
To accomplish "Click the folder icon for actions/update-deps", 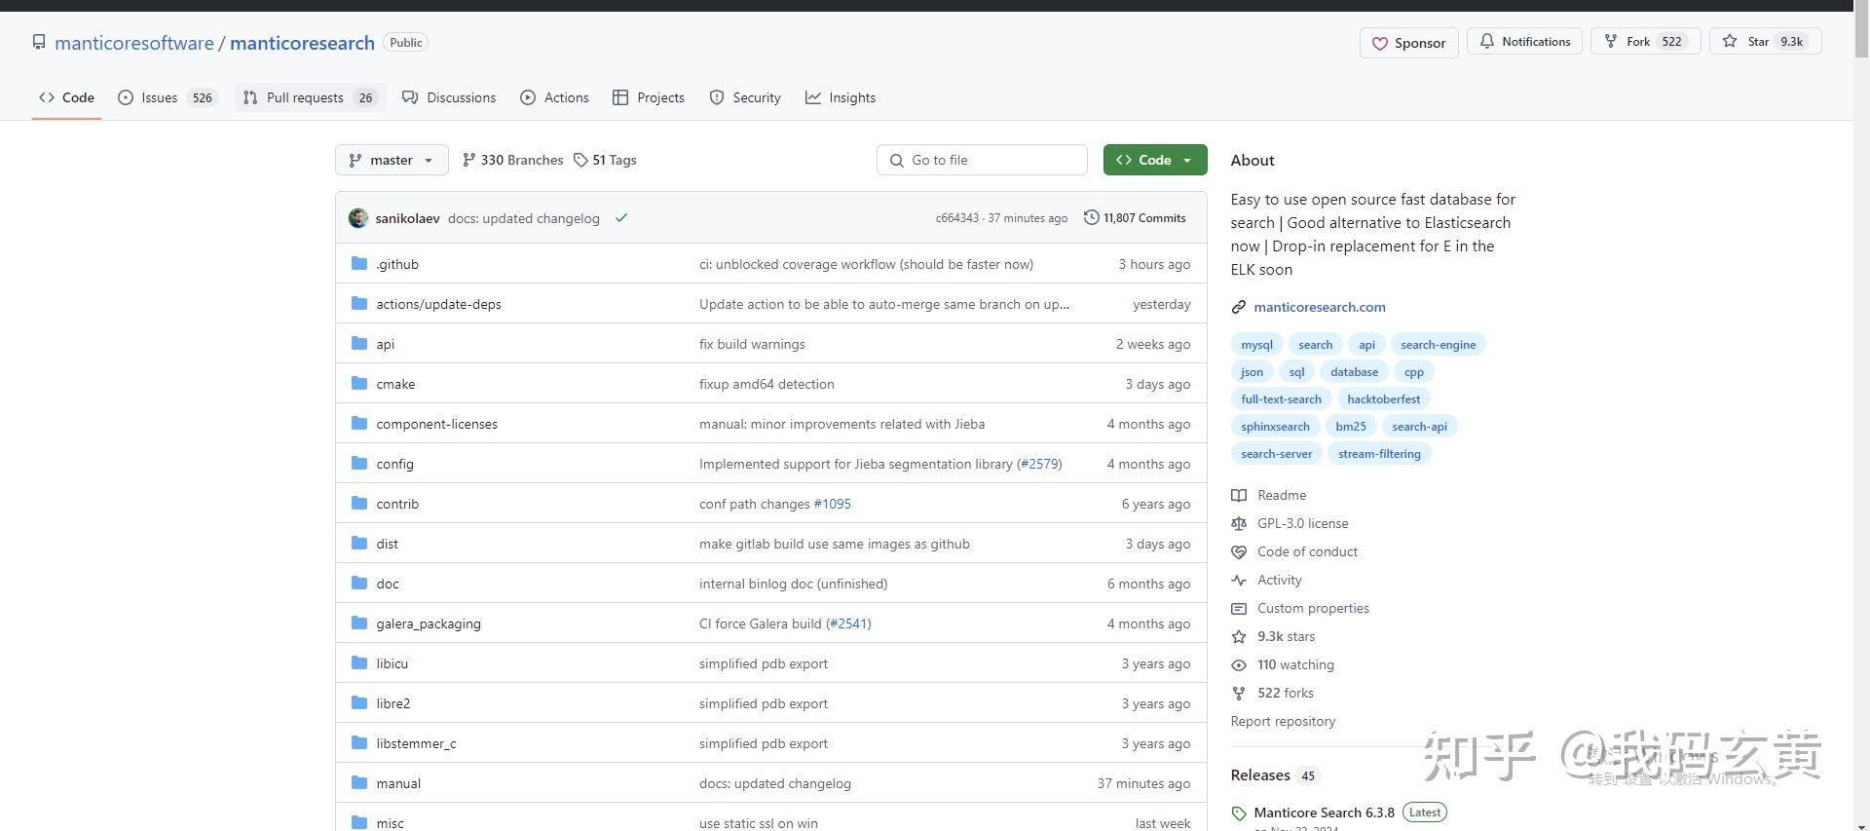I will [359, 303].
